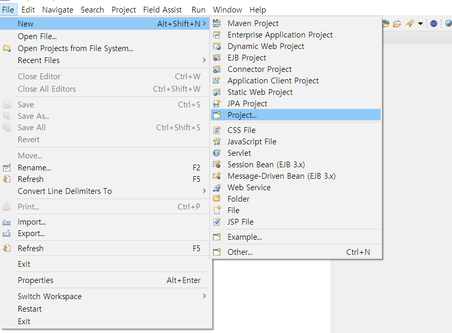This screenshot has width=452, height=333.
Task: Open the Navigate menu
Action: point(58,9)
